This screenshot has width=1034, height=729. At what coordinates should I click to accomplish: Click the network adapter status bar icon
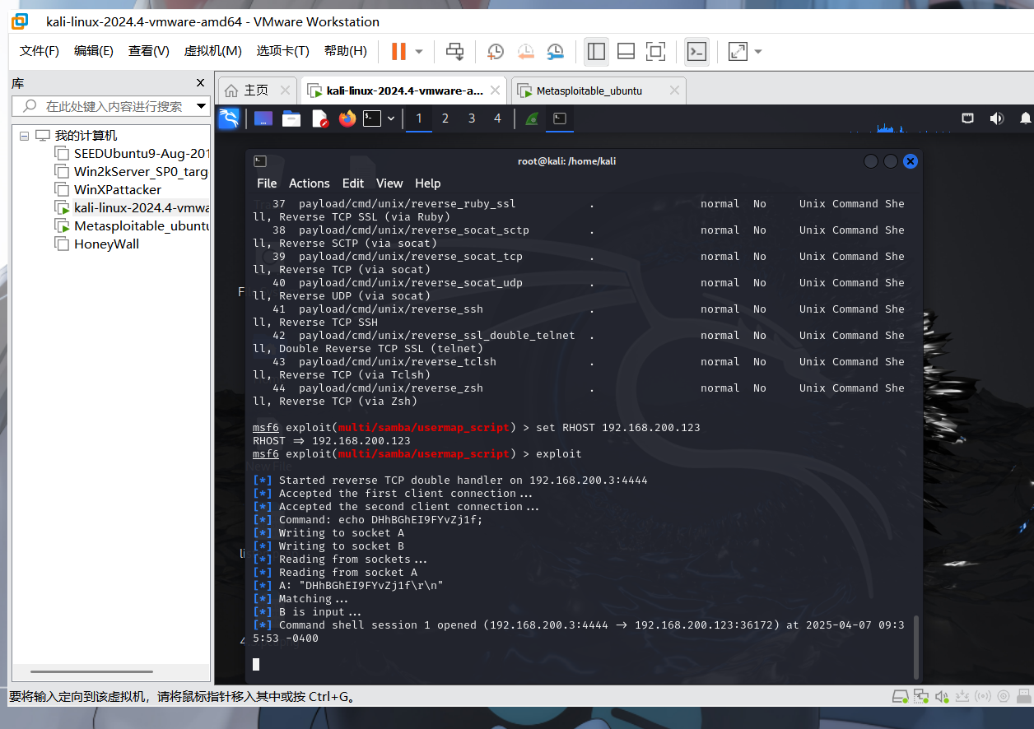(x=921, y=697)
